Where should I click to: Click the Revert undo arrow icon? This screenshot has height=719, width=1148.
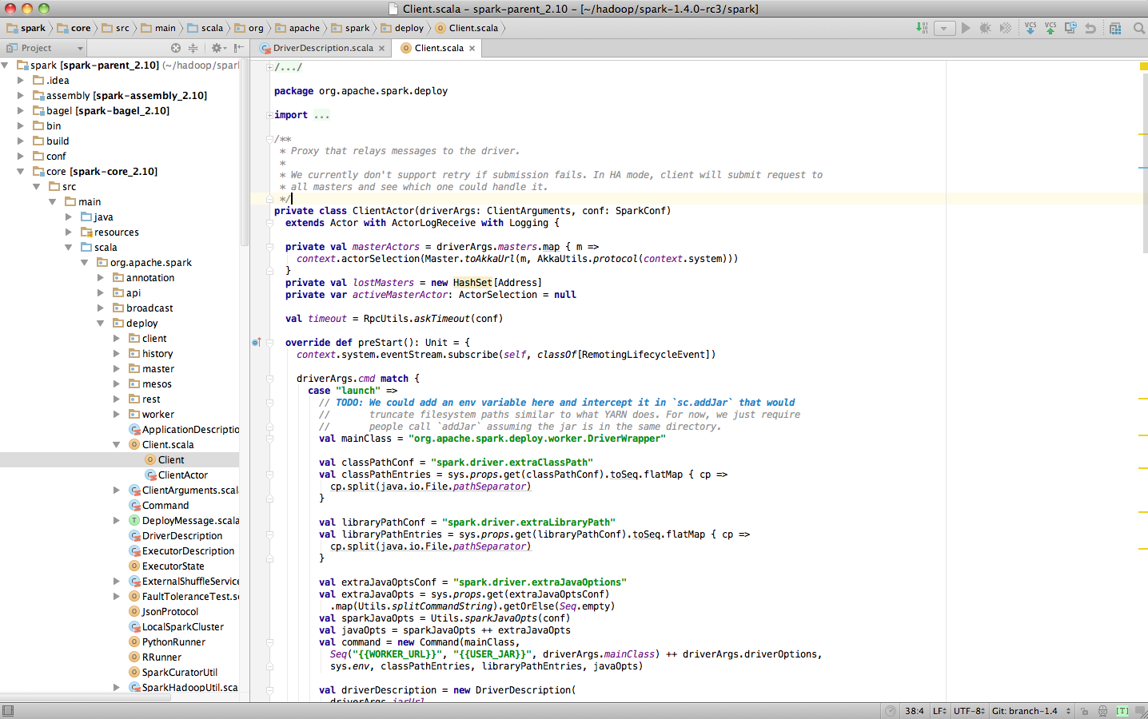[x=1090, y=28]
